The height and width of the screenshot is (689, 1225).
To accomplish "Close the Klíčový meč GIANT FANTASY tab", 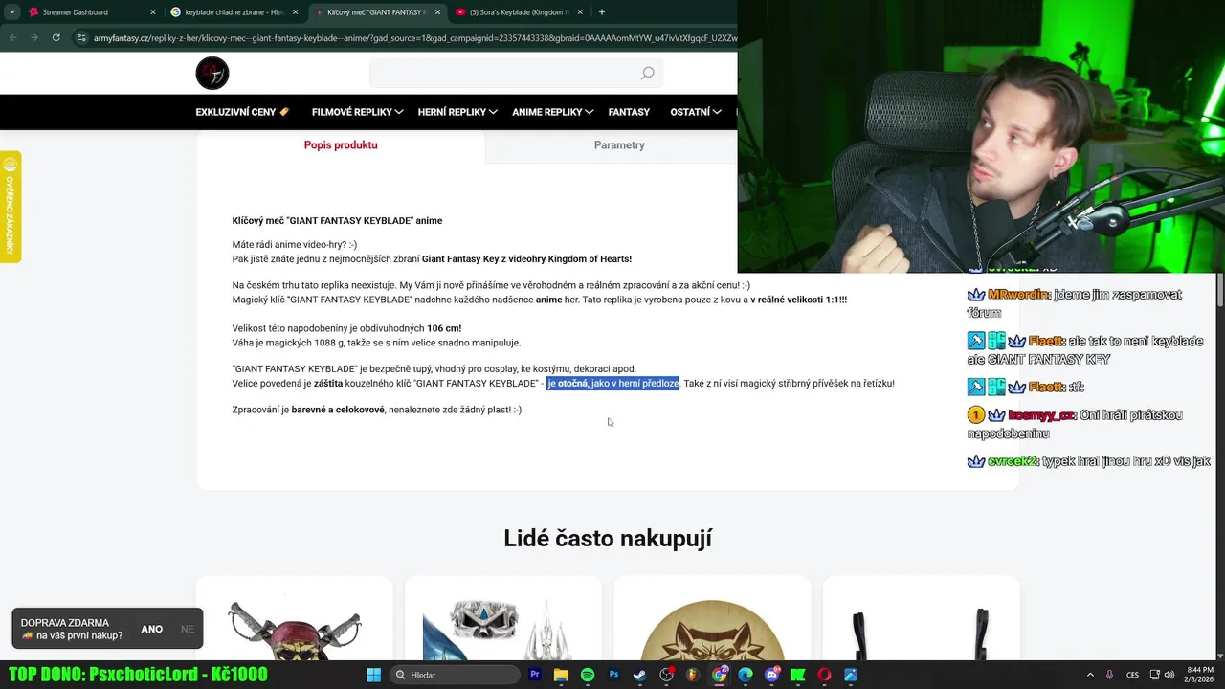I will (437, 12).
